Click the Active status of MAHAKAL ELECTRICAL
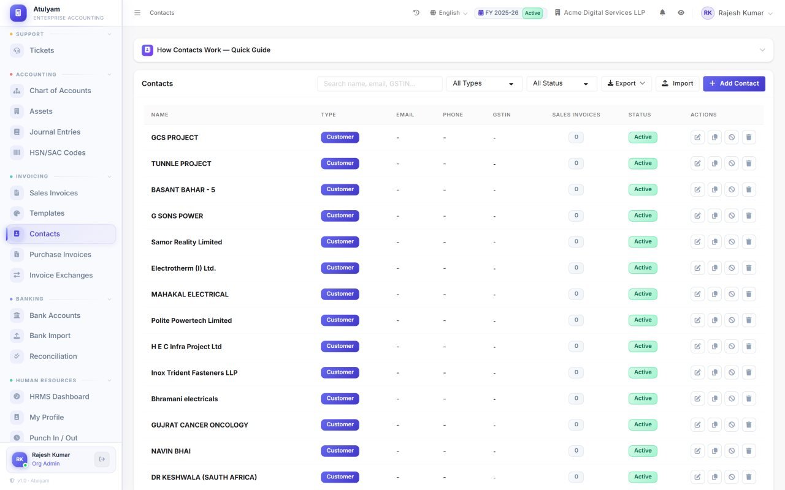 (643, 294)
